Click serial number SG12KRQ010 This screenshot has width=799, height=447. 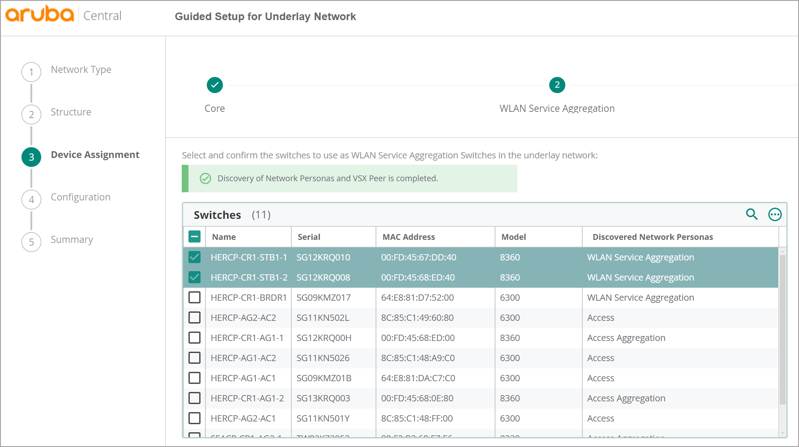point(323,257)
